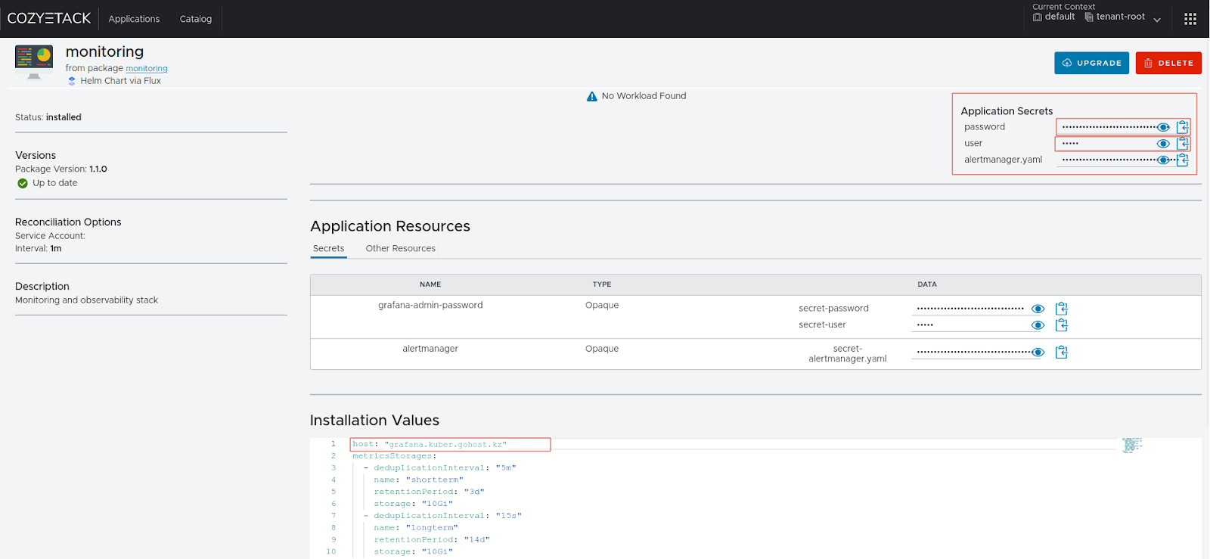This screenshot has width=1210, height=559.
Task: Reveal the Application Secrets user value
Action: click(x=1163, y=144)
